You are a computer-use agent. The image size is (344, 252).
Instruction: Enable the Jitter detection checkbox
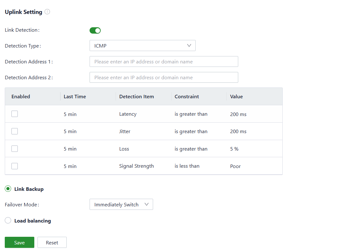pyautogui.click(x=15, y=131)
